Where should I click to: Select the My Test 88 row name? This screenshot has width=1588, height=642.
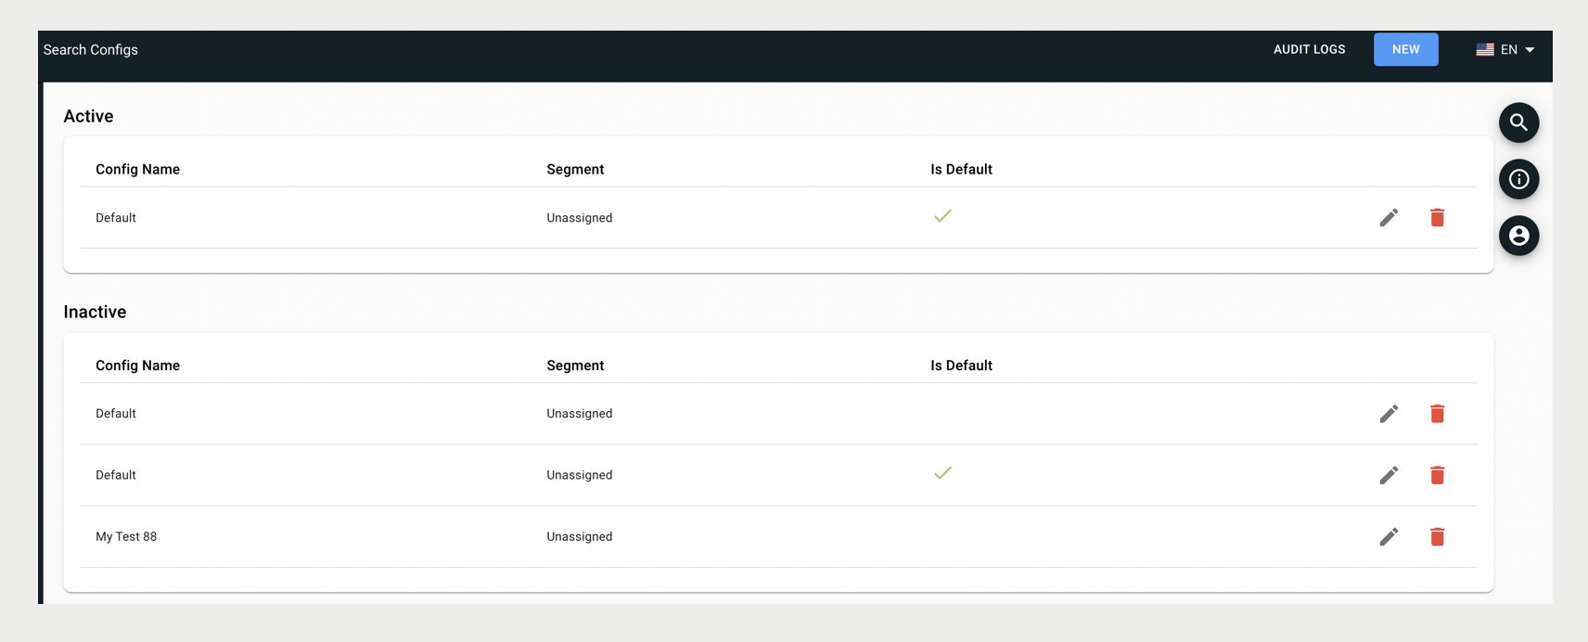[126, 536]
